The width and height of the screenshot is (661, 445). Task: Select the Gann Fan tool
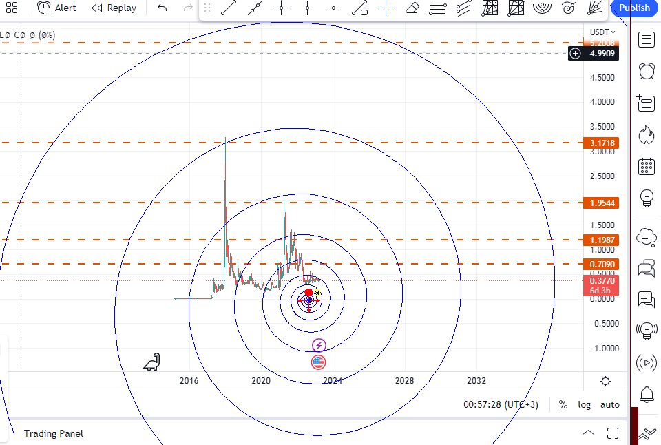(x=594, y=8)
